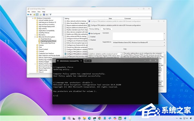Open the Windows Start menu
Image resolution: width=194 pixels, height=121 pixels.
pos(64,118)
